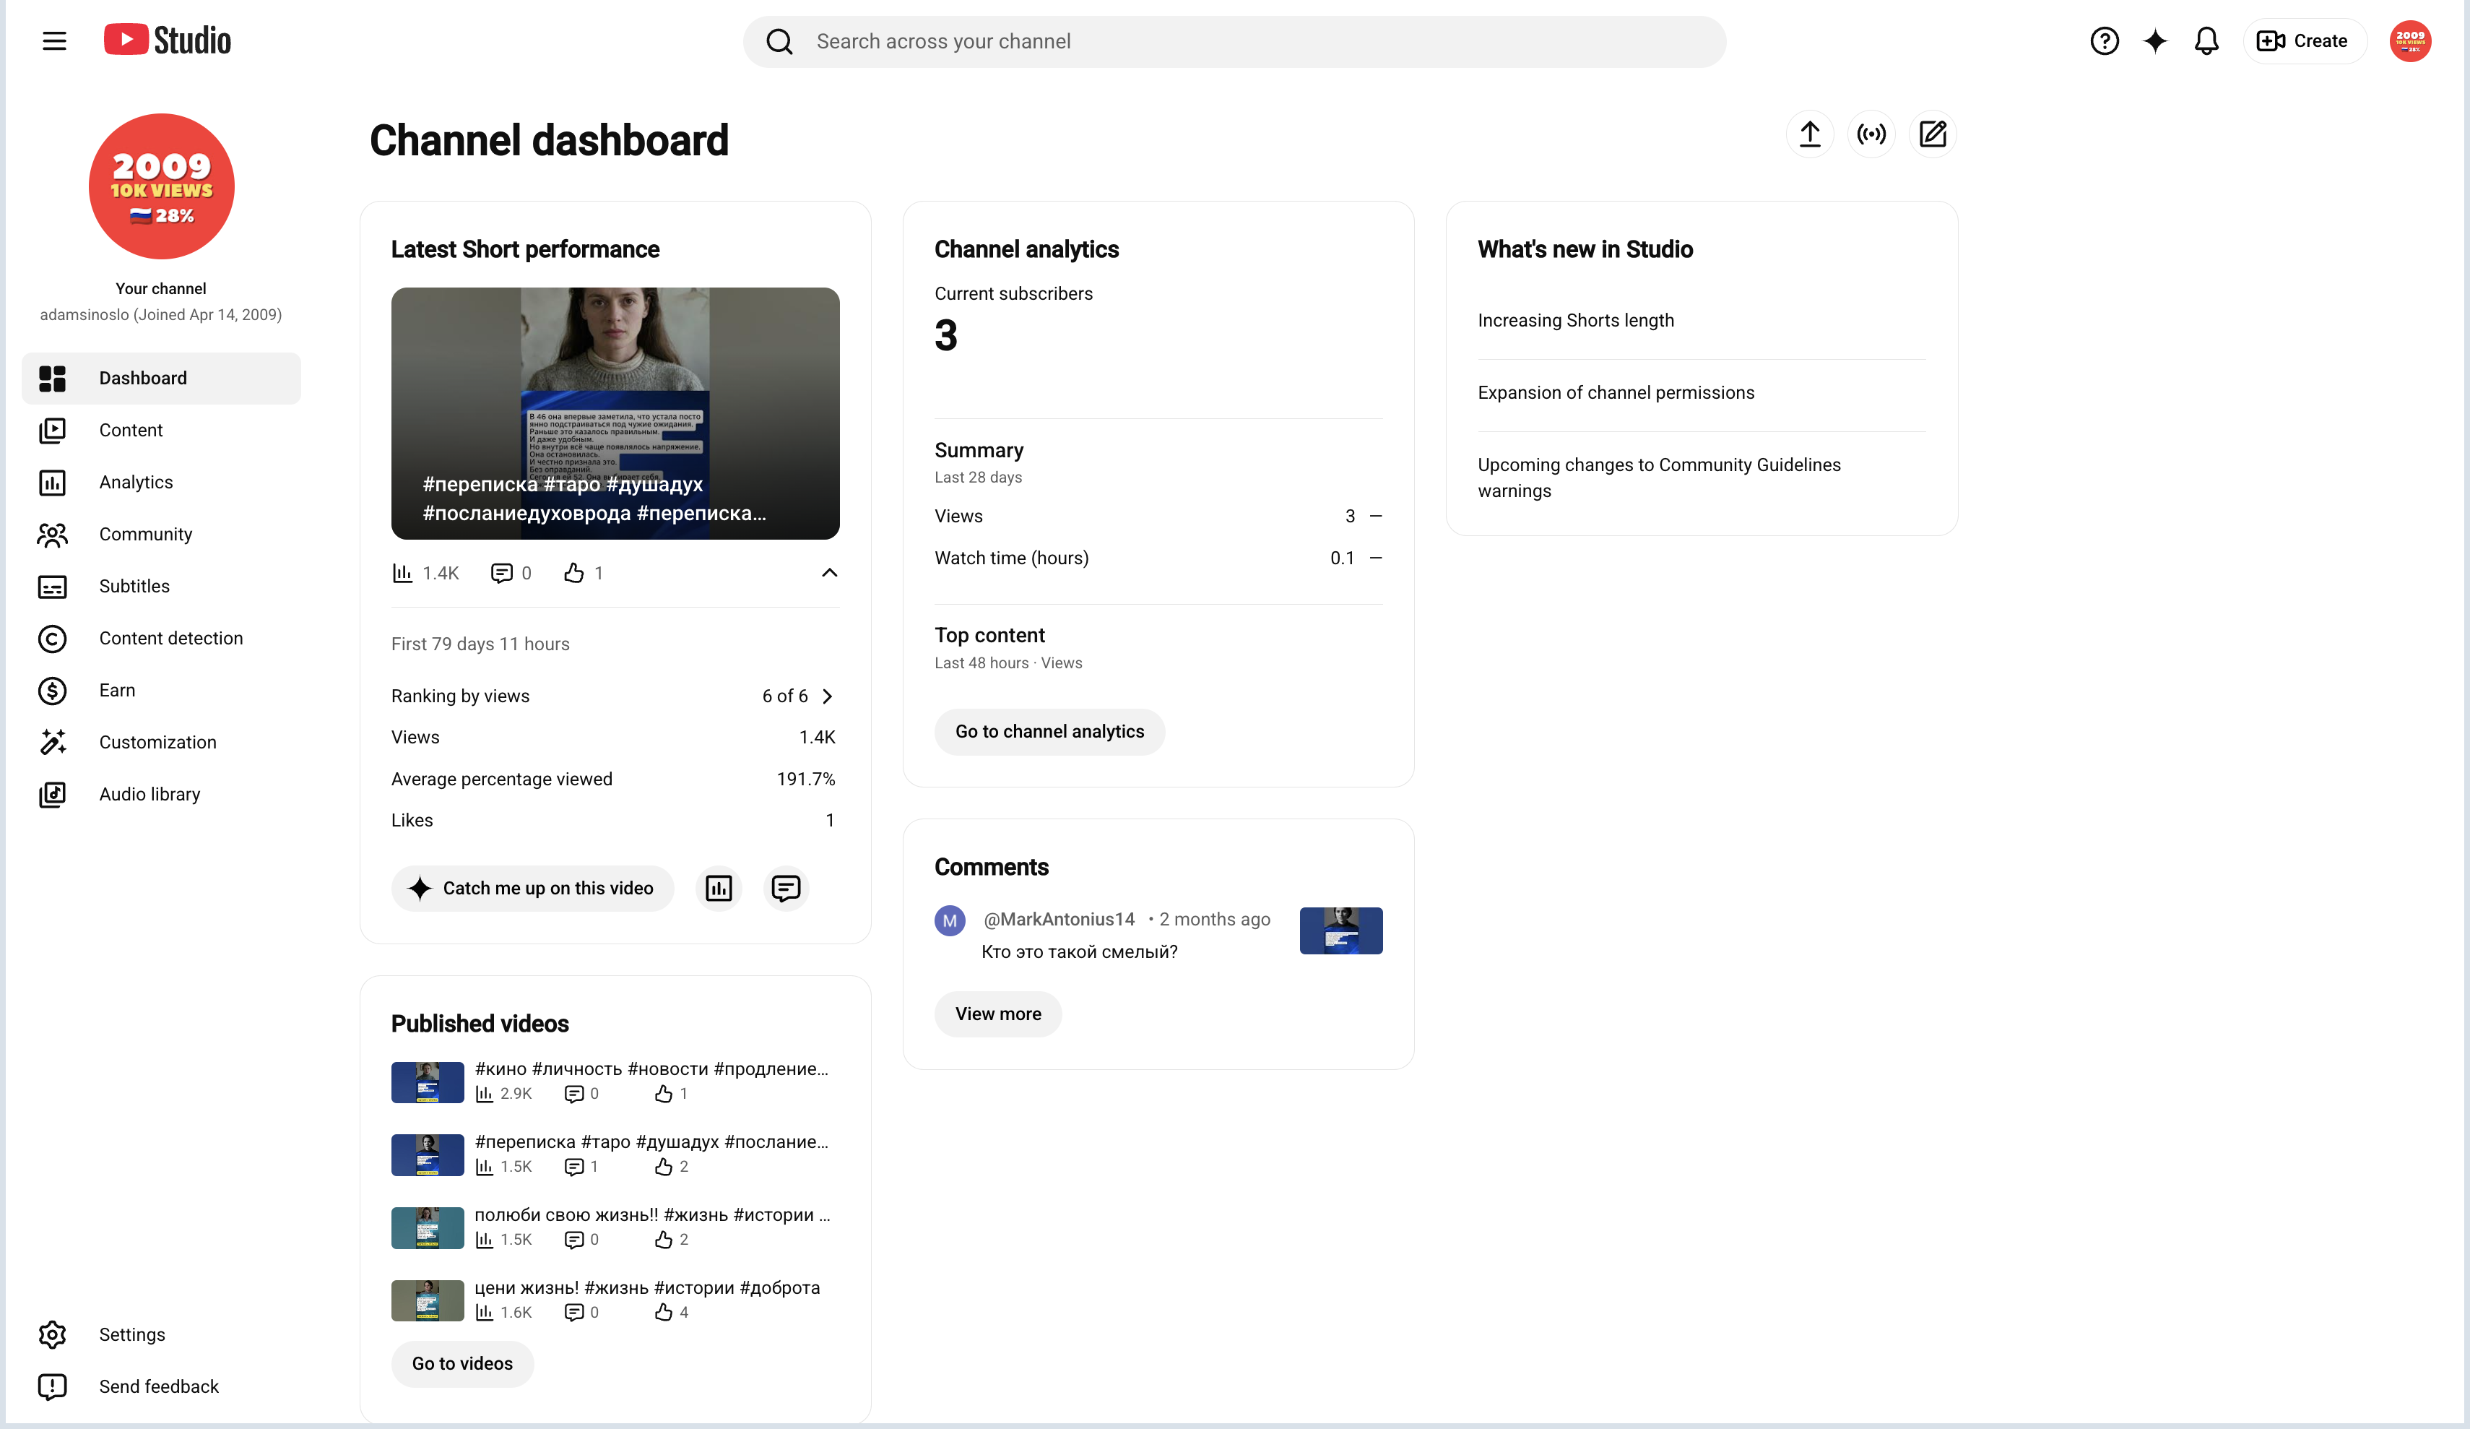Open analytics for the latest Short

tap(719, 888)
